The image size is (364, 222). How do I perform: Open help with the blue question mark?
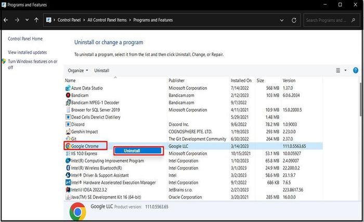click(x=355, y=70)
